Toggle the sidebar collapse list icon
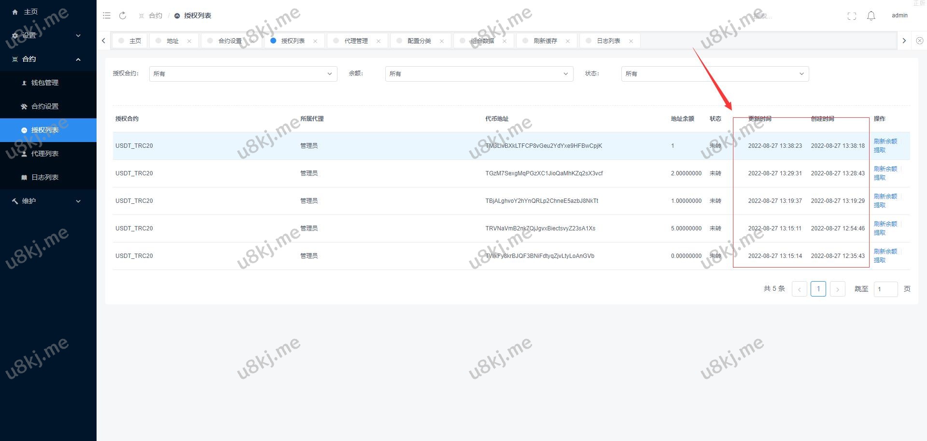This screenshot has width=927, height=441. [107, 15]
